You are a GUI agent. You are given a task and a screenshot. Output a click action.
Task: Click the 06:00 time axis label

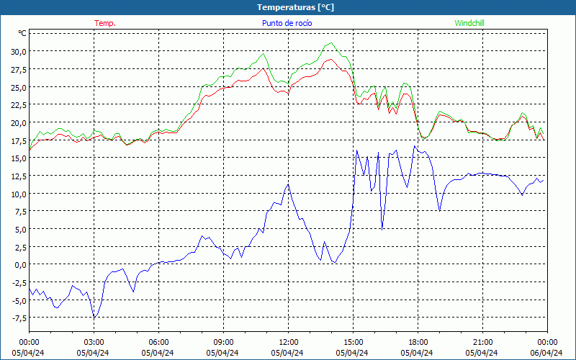[x=158, y=343]
